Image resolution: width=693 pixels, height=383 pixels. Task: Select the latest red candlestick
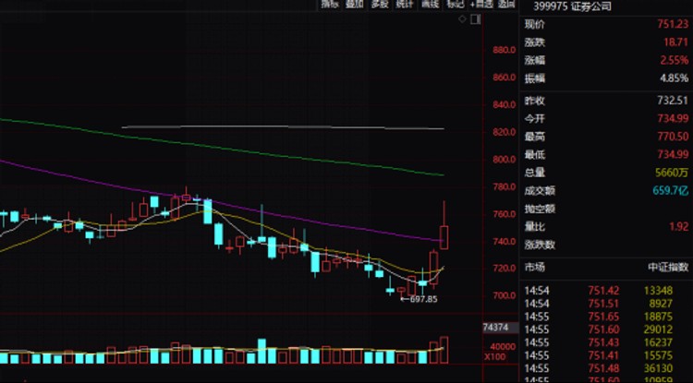pyautogui.click(x=444, y=224)
